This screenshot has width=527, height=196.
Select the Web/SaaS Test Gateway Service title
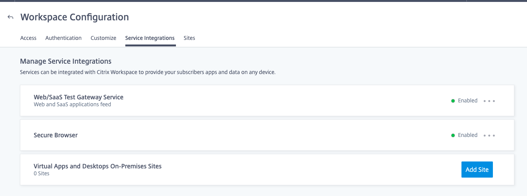[x=79, y=97]
